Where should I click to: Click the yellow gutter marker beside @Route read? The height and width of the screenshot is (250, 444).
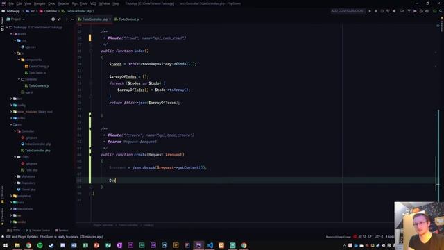click(x=89, y=38)
